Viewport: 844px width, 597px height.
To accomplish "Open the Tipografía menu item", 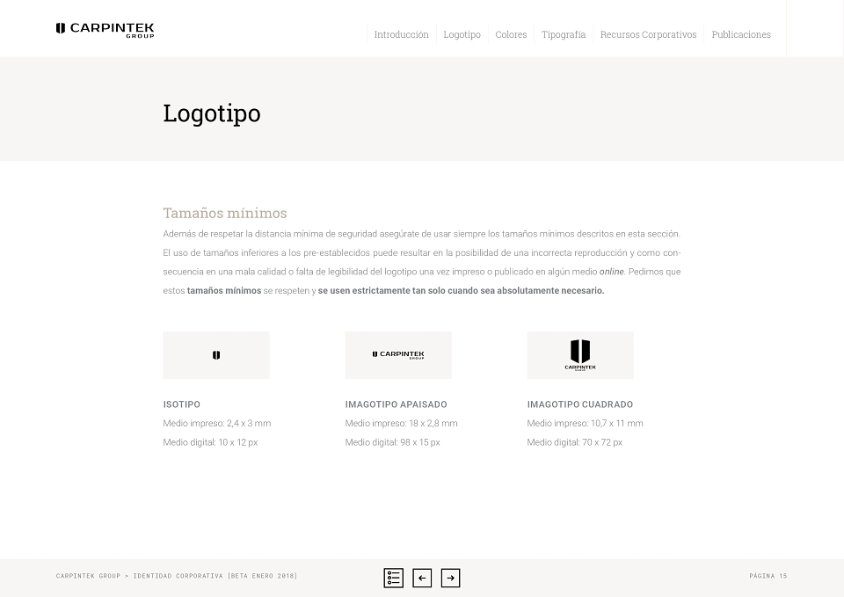I will pos(564,34).
